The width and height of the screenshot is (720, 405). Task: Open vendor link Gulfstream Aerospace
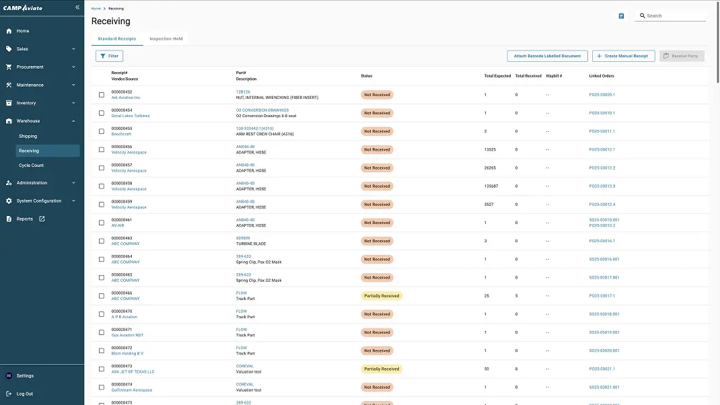pos(131,390)
